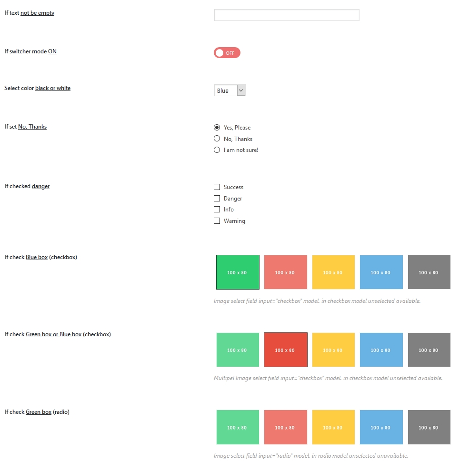The height and width of the screenshot is (461, 459).
Task: Enable the Info checkbox
Action: (217, 210)
